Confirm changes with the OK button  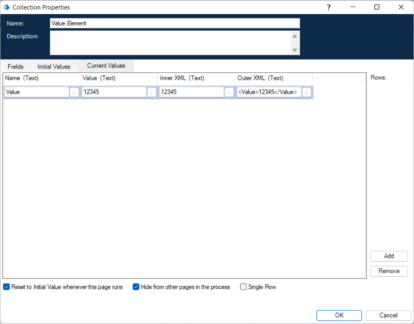339,315
